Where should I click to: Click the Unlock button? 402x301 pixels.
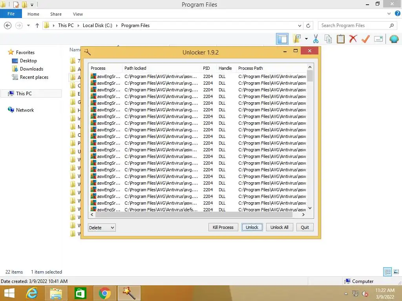click(252, 227)
